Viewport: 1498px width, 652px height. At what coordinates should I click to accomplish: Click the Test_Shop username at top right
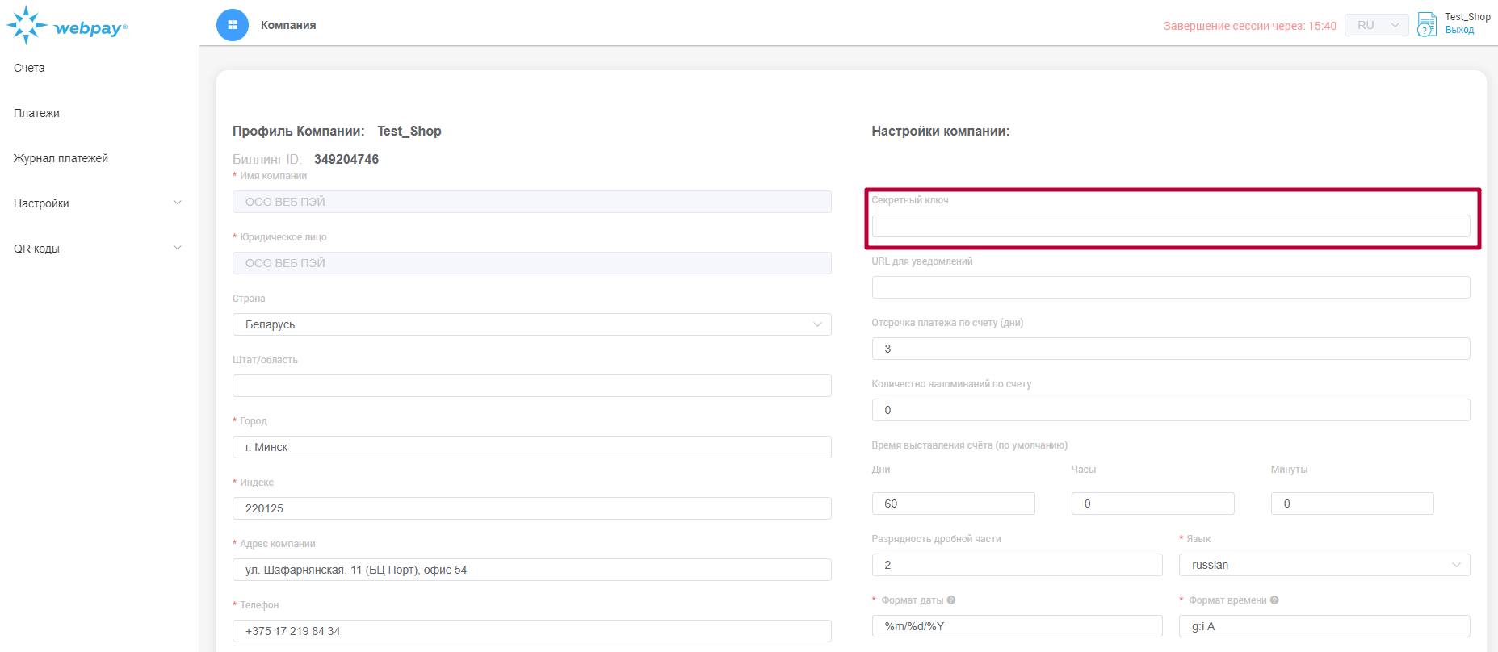point(1467,17)
